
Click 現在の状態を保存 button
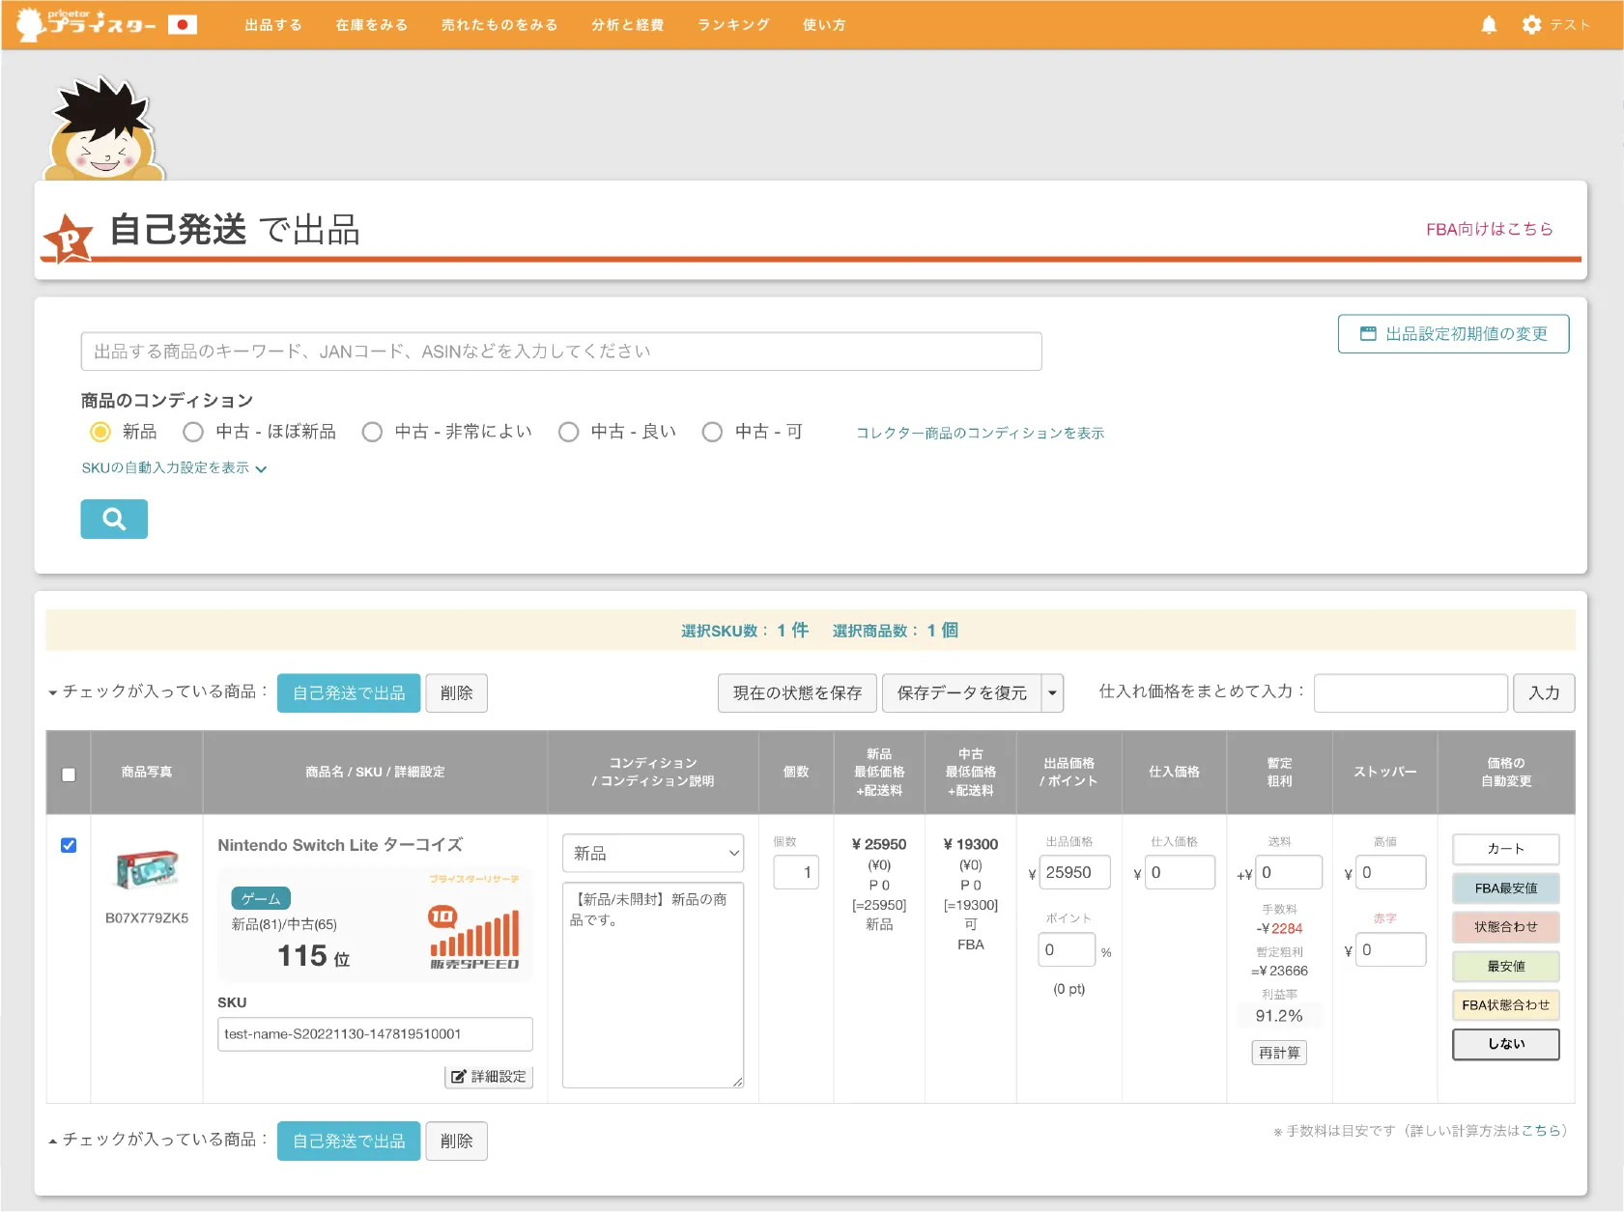(x=797, y=693)
